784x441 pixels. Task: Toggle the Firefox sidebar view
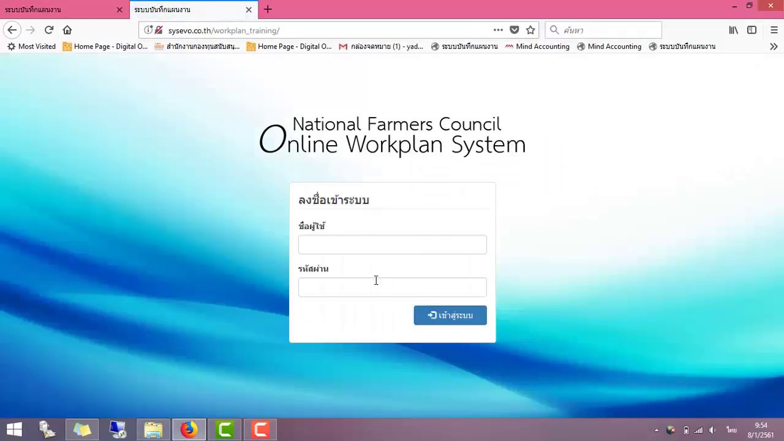pos(752,30)
